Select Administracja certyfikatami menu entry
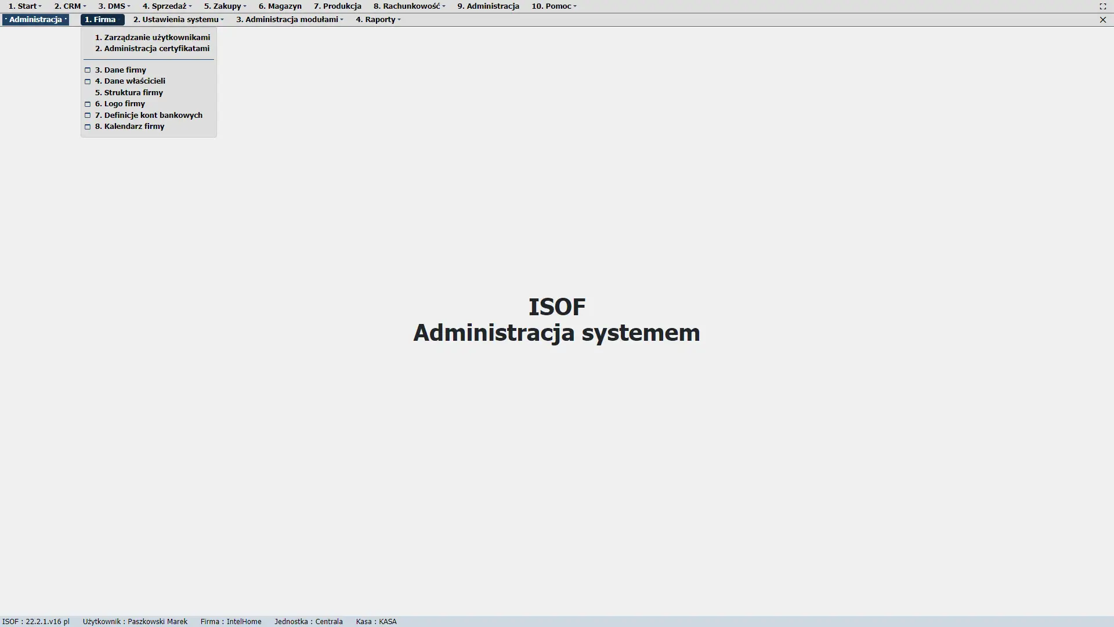The image size is (1114, 627). coord(152,49)
